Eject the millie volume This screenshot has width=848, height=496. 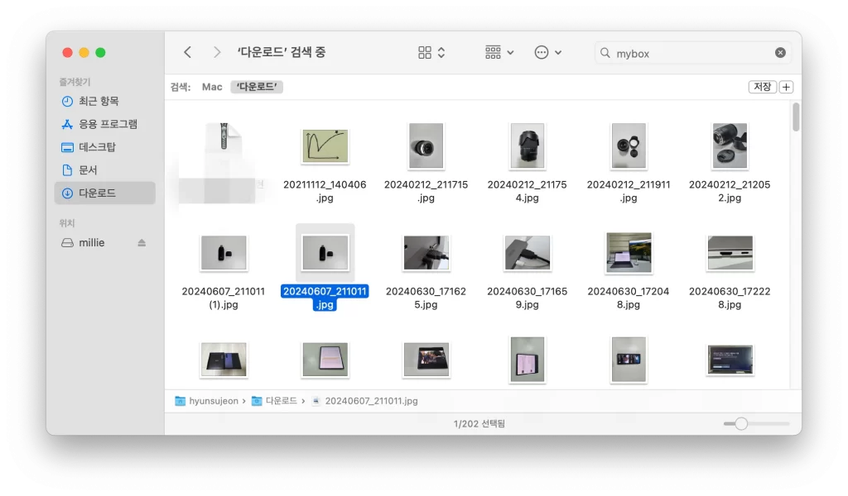(142, 243)
